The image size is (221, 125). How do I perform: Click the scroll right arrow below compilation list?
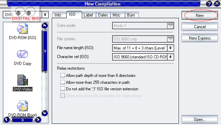pos(38,120)
